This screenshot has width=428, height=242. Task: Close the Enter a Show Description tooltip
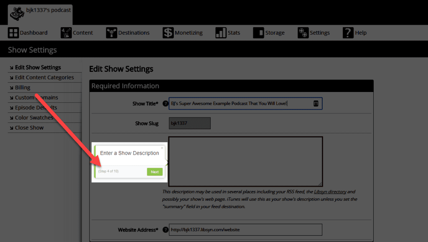[x=162, y=148]
